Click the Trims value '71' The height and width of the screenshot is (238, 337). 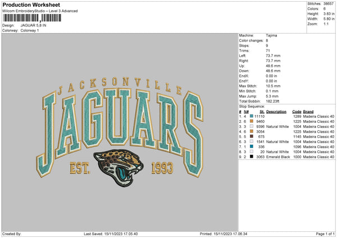pos(268,51)
